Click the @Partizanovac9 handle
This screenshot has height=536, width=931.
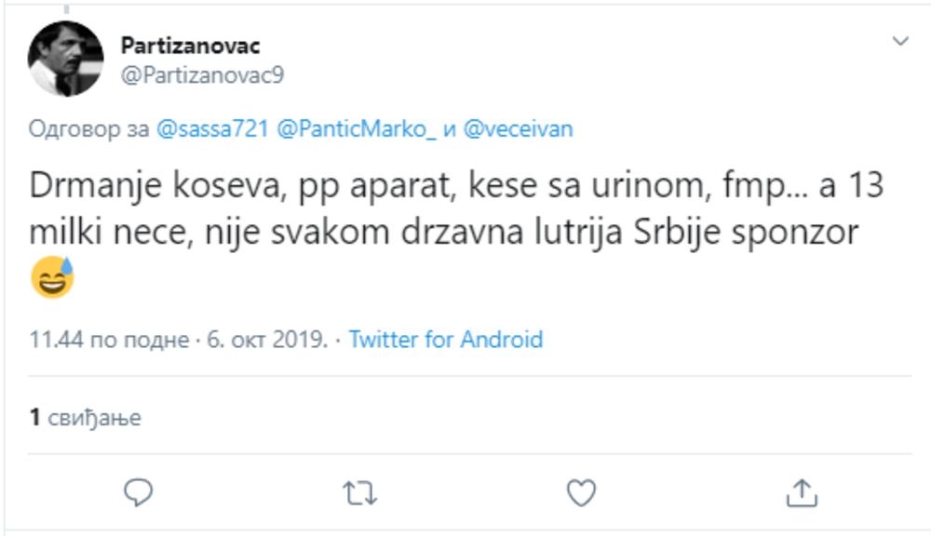tap(202, 75)
